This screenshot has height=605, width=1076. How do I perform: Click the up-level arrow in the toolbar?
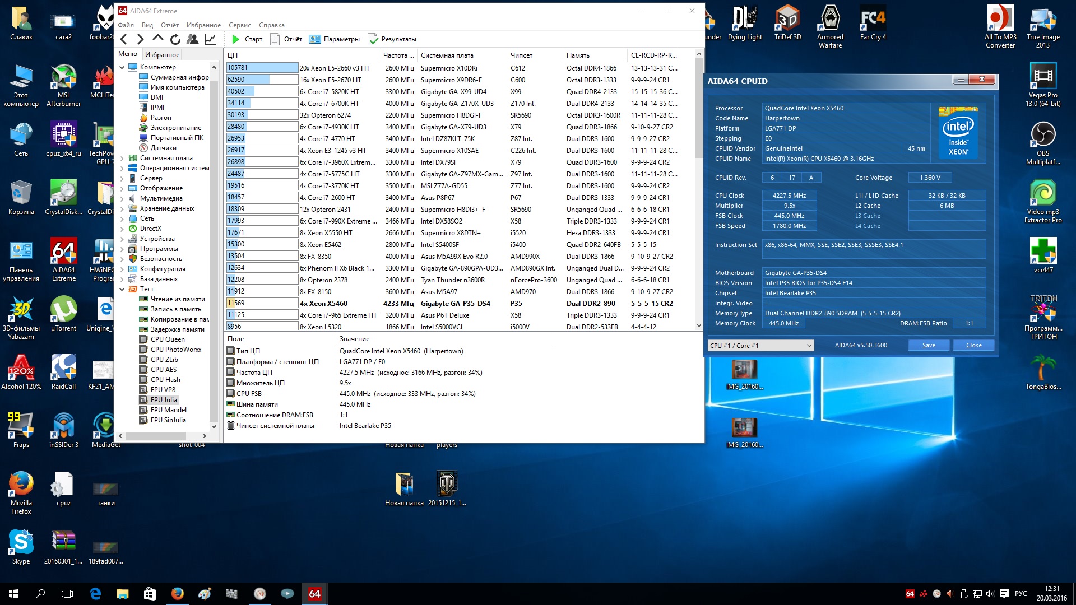click(x=158, y=39)
